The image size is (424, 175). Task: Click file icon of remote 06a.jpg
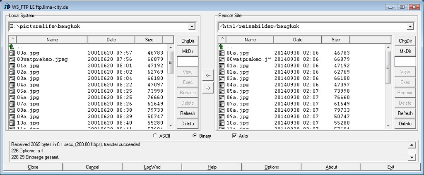click(x=222, y=98)
